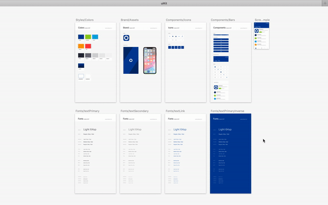
Task: Select gray Light 64sp text in Fonts/textSecondary
Action: [135, 130]
